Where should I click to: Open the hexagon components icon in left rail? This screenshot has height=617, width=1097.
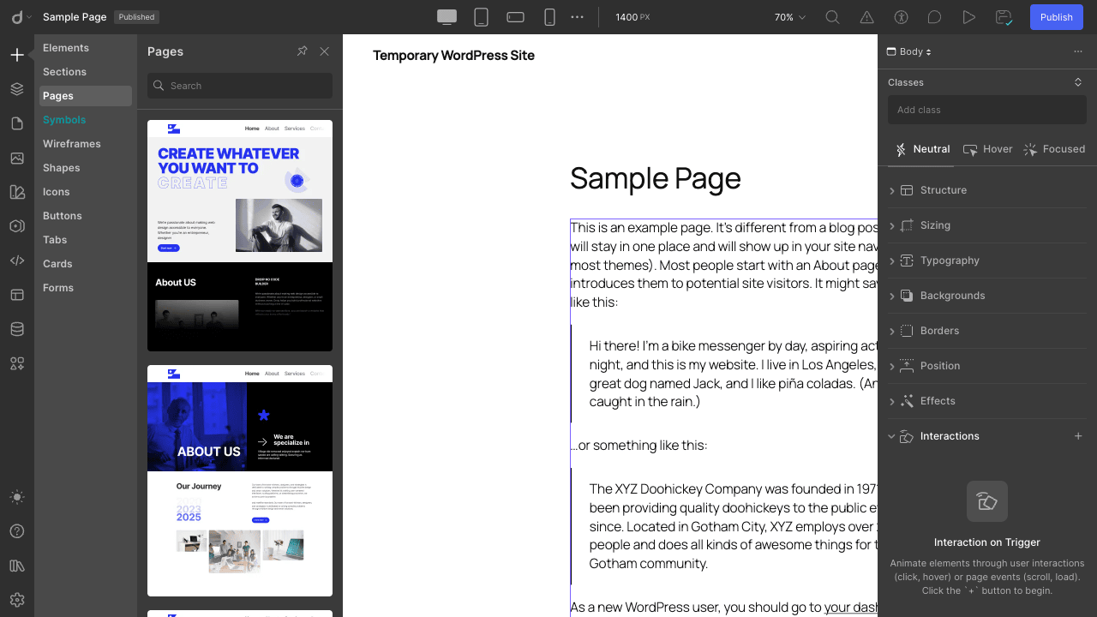[x=17, y=226]
